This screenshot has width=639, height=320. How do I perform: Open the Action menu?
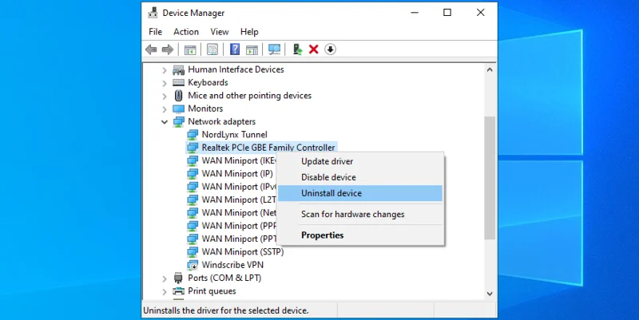[186, 32]
